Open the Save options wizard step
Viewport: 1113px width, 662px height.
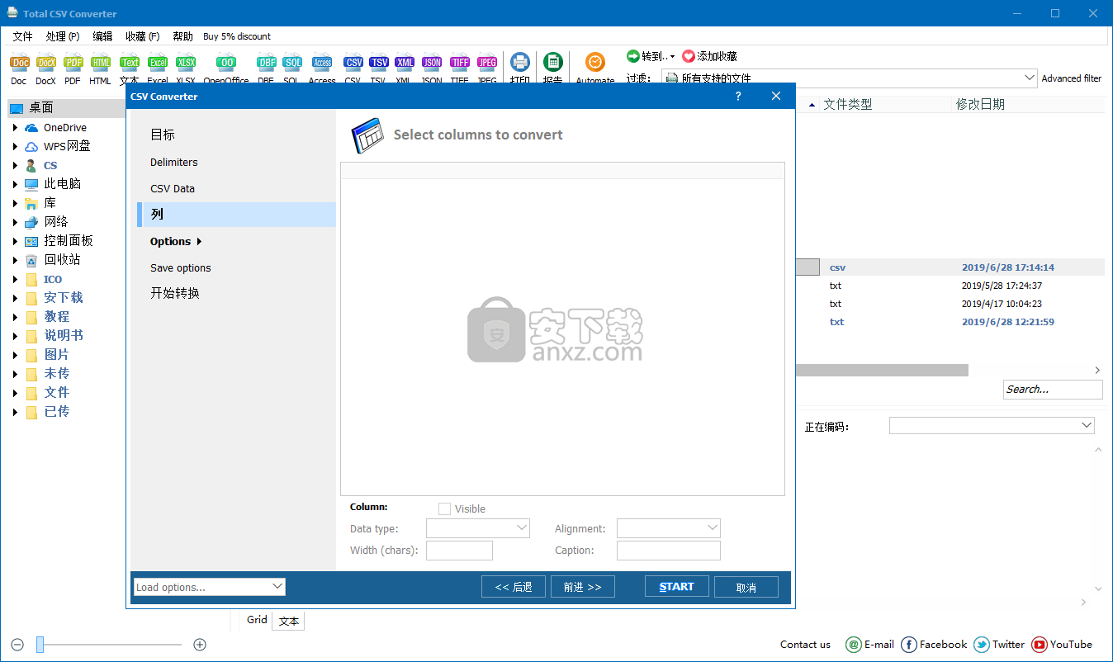[x=181, y=268]
